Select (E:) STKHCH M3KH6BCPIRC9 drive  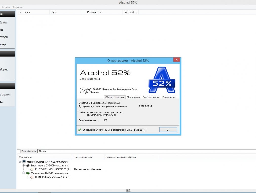coord(52,169)
